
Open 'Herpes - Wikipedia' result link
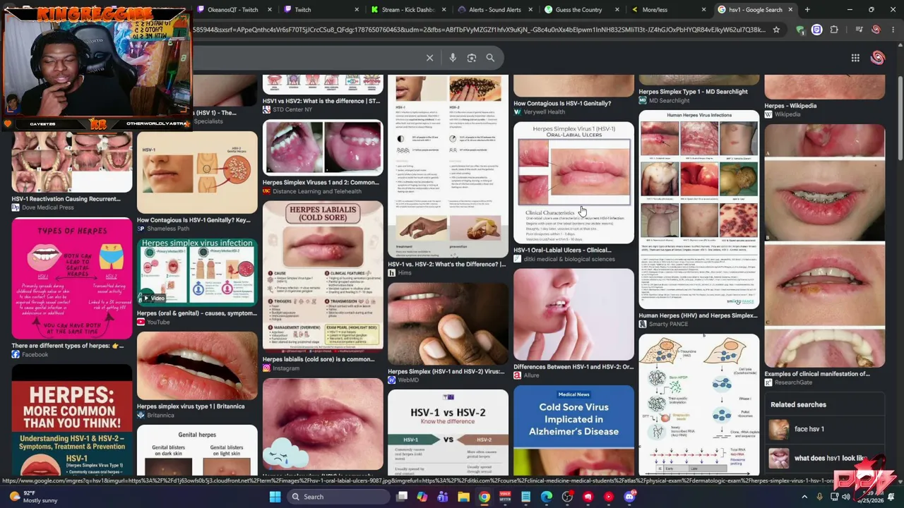[790, 106]
